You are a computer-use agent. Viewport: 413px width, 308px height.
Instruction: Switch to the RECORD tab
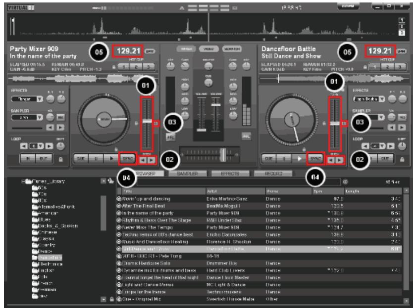click(273, 174)
